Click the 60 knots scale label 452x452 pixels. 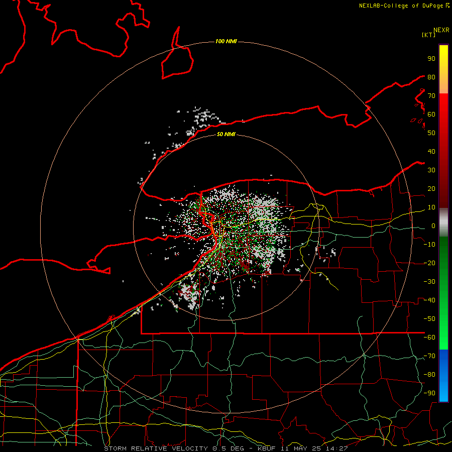(x=431, y=114)
